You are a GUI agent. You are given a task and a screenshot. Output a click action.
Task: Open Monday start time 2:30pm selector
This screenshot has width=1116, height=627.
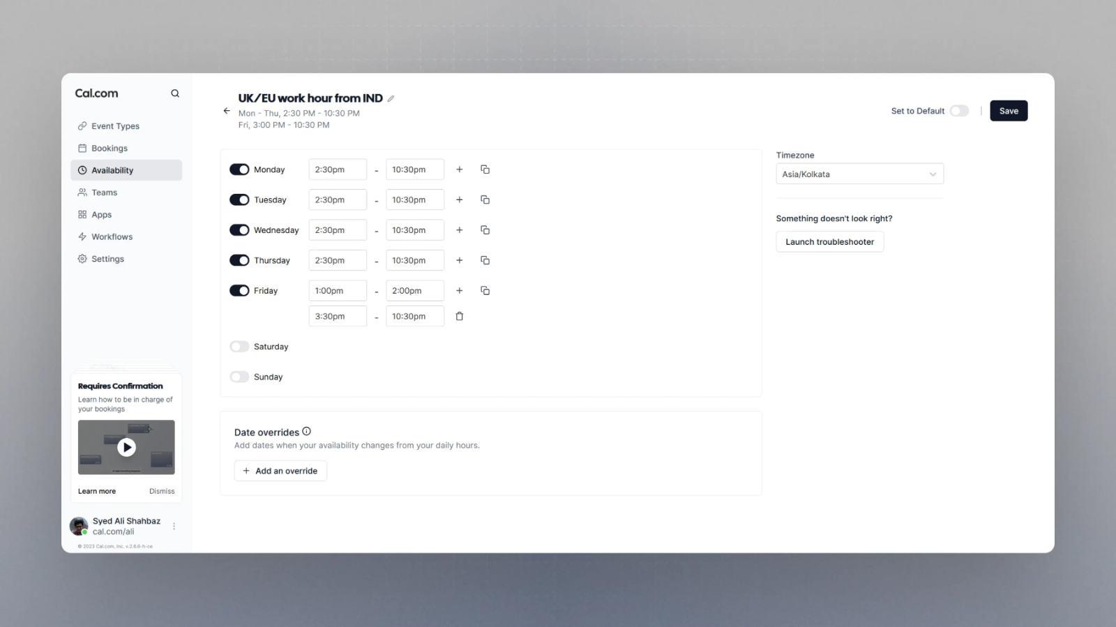pyautogui.click(x=338, y=169)
